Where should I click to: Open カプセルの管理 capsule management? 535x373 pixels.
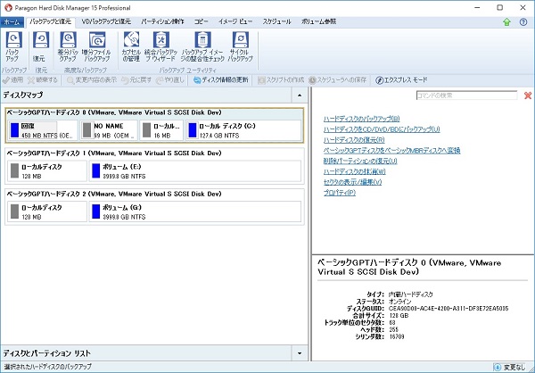[131, 46]
